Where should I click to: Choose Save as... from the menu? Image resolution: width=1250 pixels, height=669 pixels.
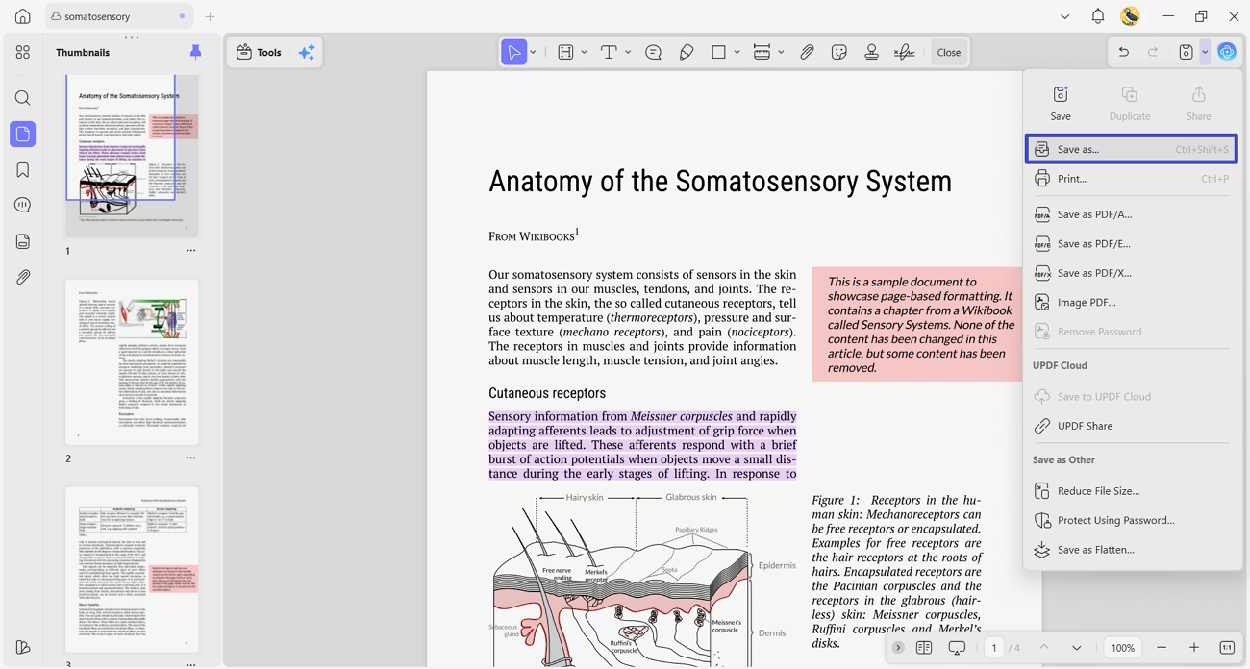1131,149
